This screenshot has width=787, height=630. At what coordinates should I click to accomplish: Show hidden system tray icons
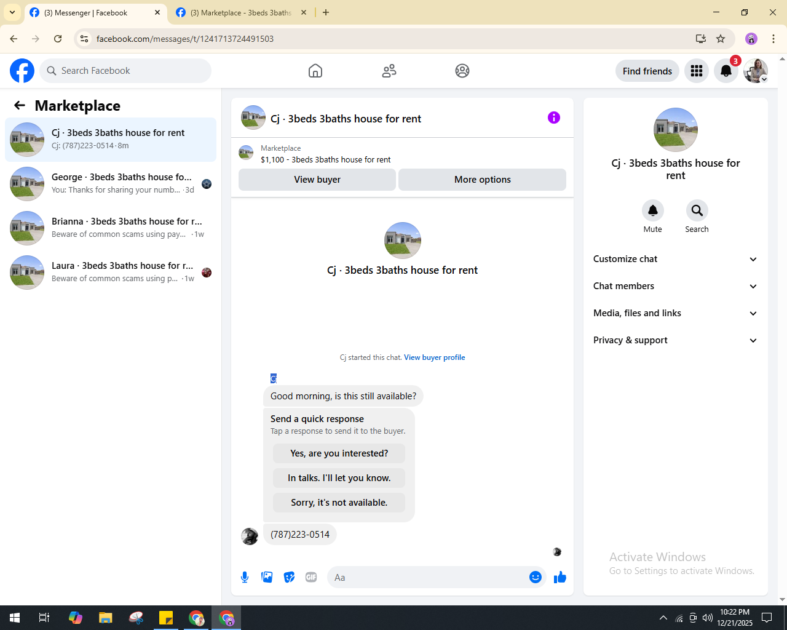663,618
